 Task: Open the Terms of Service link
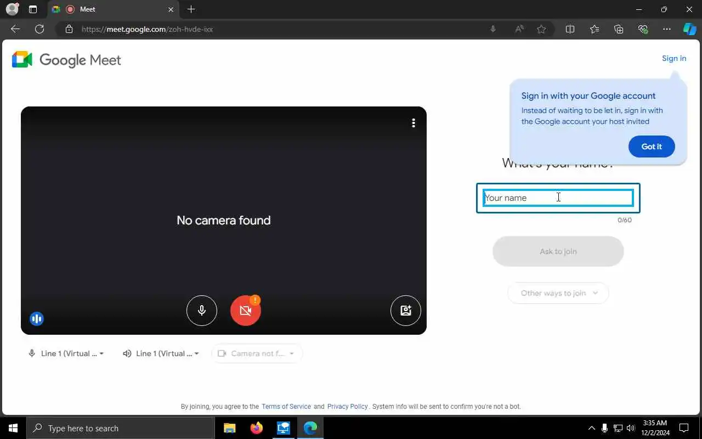pyautogui.click(x=286, y=407)
